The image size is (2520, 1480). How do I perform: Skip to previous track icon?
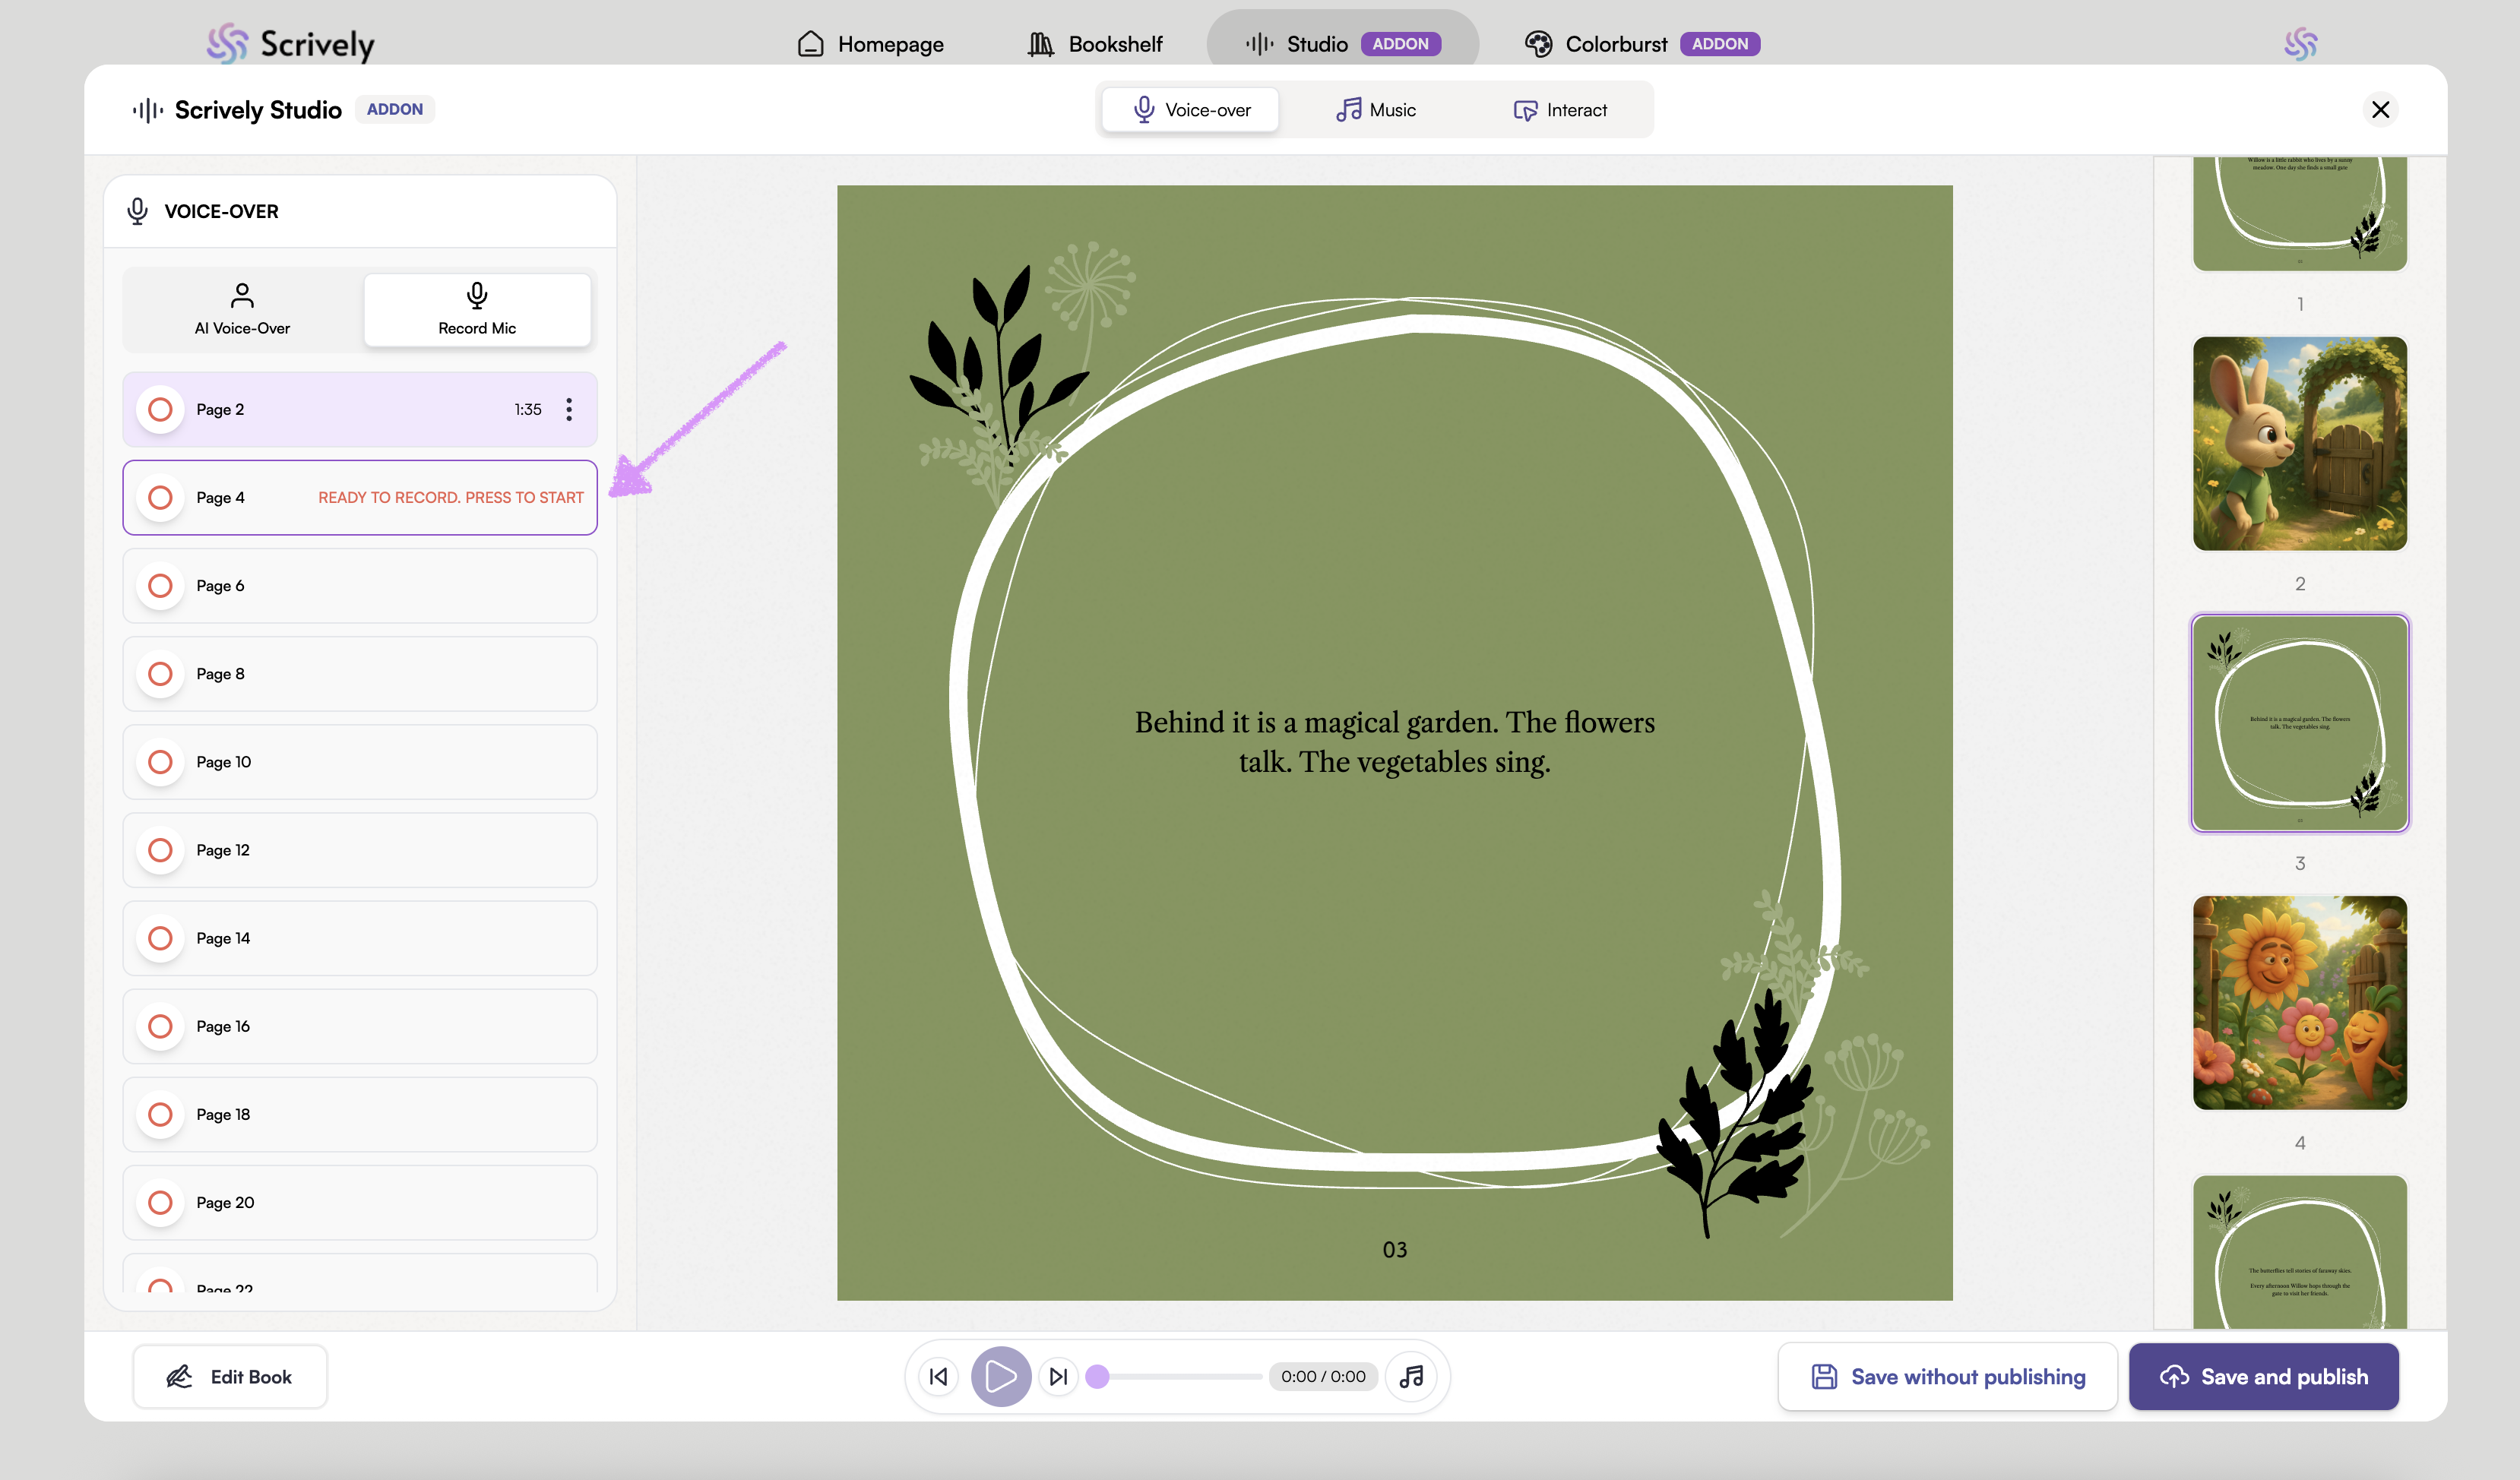[x=938, y=1376]
